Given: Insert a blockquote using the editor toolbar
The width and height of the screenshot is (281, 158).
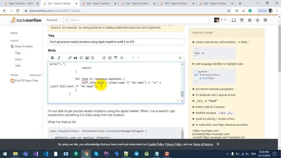Looking at the screenshot, I should pyautogui.click(x=76, y=57).
